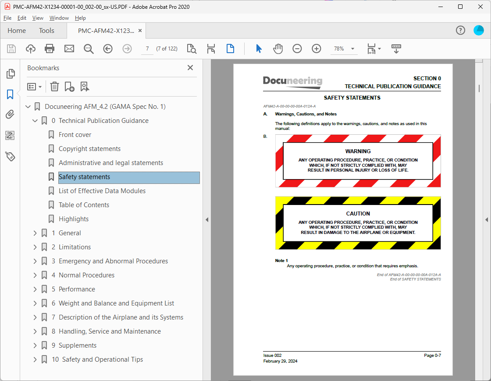Image resolution: width=491 pixels, height=381 pixels.
Task: Open the Tags panel icon
Action: coord(10,156)
